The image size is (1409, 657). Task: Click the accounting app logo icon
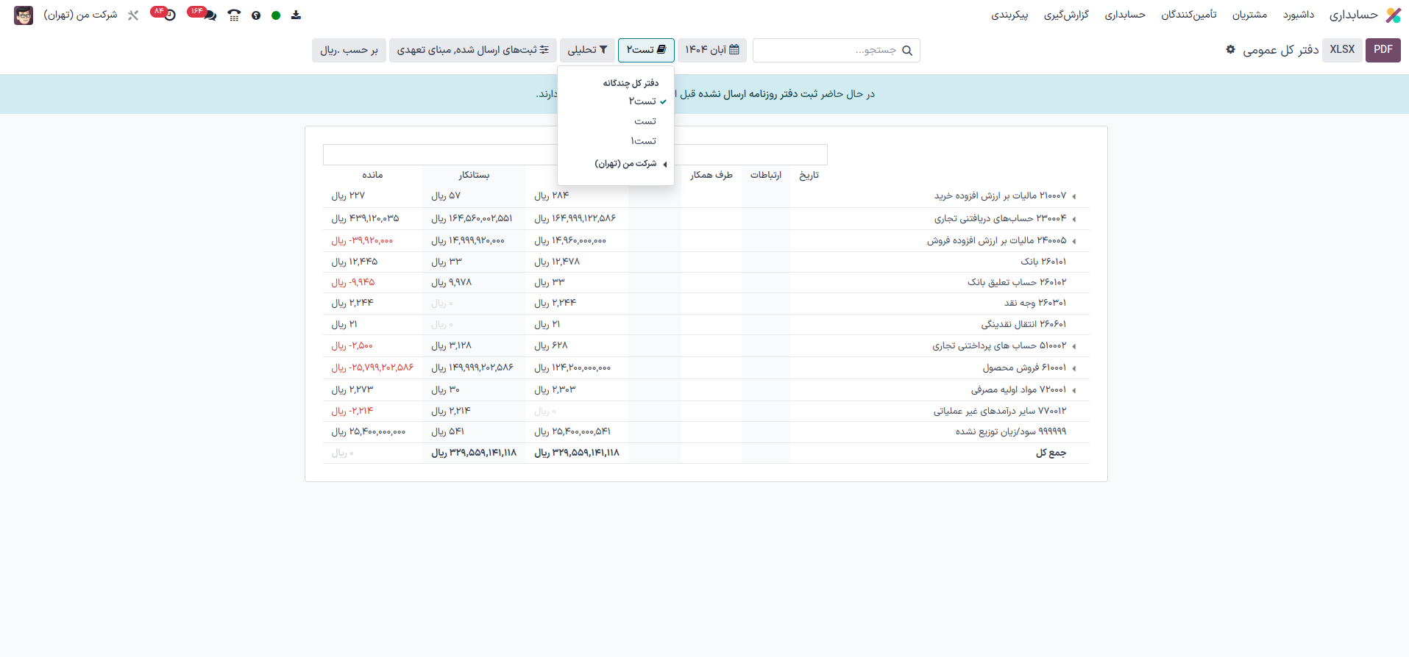[x=1393, y=15]
